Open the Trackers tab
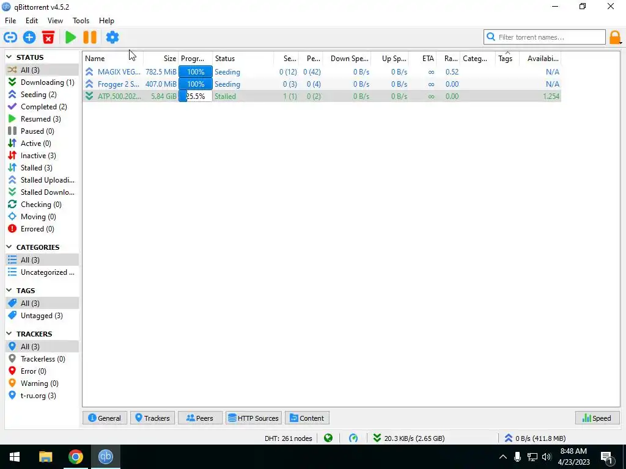The image size is (626, 469). (152, 418)
